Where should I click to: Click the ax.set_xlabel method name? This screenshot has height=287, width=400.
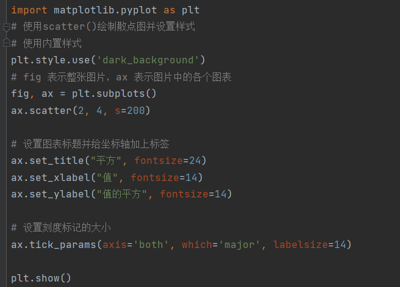51,177
